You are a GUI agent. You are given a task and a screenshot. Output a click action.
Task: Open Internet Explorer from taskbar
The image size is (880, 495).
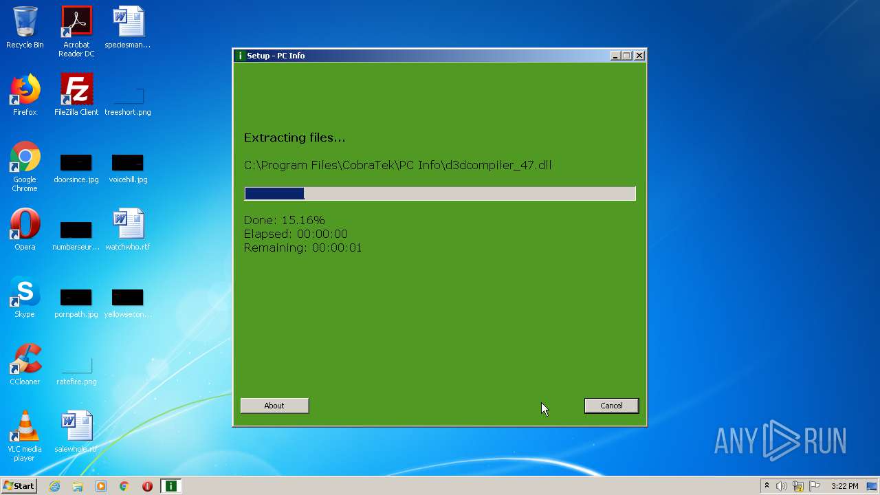[55, 486]
